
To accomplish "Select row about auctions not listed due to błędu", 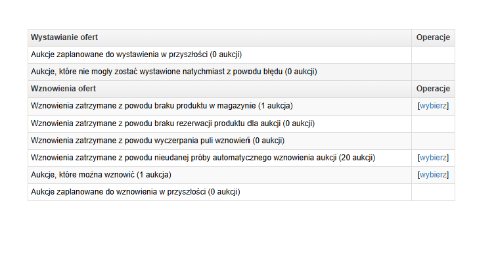I will coord(220,72).
